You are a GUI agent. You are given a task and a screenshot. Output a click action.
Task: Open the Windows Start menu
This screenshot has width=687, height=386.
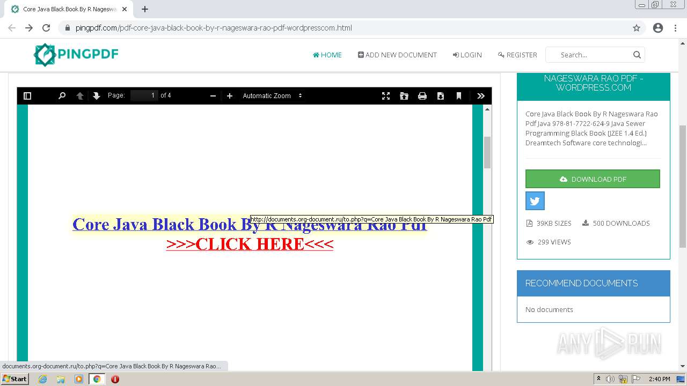[14, 379]
